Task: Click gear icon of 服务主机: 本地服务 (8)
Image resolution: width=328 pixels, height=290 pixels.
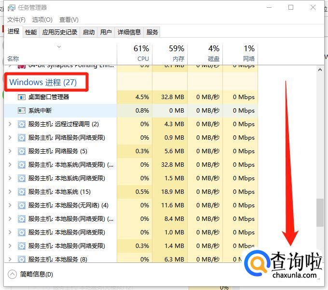Action: pyautogui.click(x=22, y=259)
